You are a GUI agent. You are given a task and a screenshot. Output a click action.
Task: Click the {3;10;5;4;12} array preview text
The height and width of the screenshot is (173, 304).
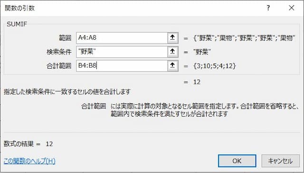tap(215, 66)
